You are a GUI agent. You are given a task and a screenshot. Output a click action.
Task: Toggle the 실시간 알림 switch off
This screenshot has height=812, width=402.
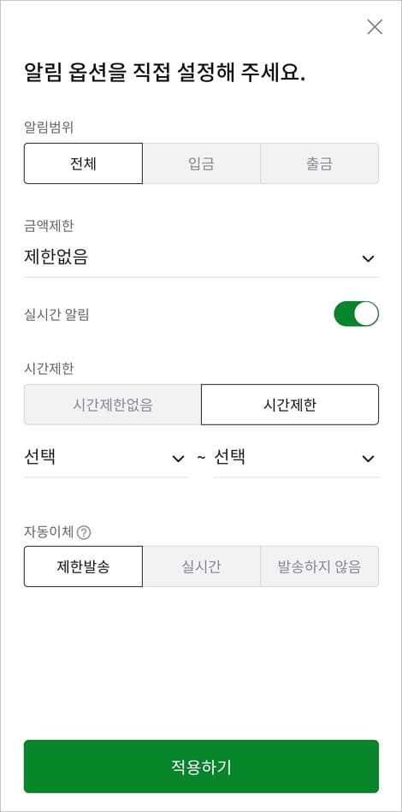click(x=357, y=314)
